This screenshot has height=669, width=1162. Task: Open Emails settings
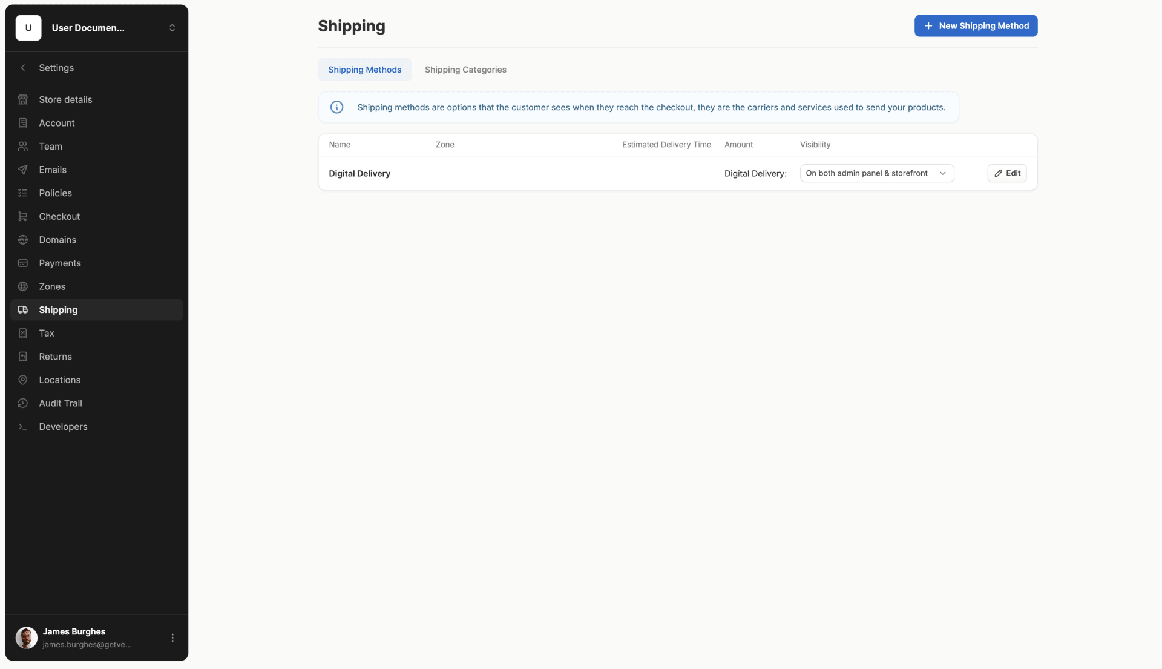[x=97, y=170]
